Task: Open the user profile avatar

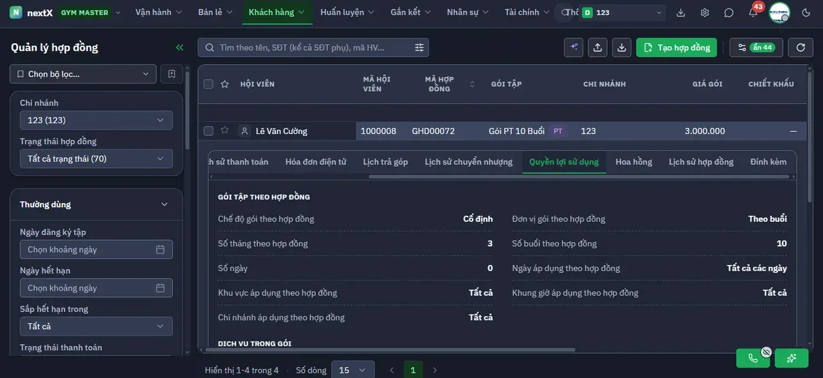Action: [779, 12]
